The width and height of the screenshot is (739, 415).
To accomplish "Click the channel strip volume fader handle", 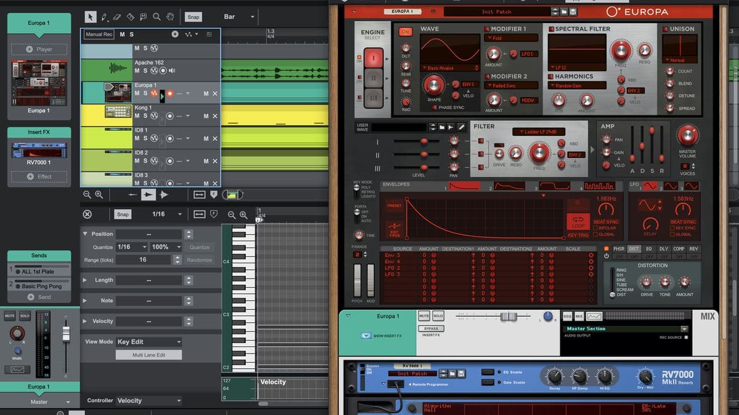I will [66, 334].
